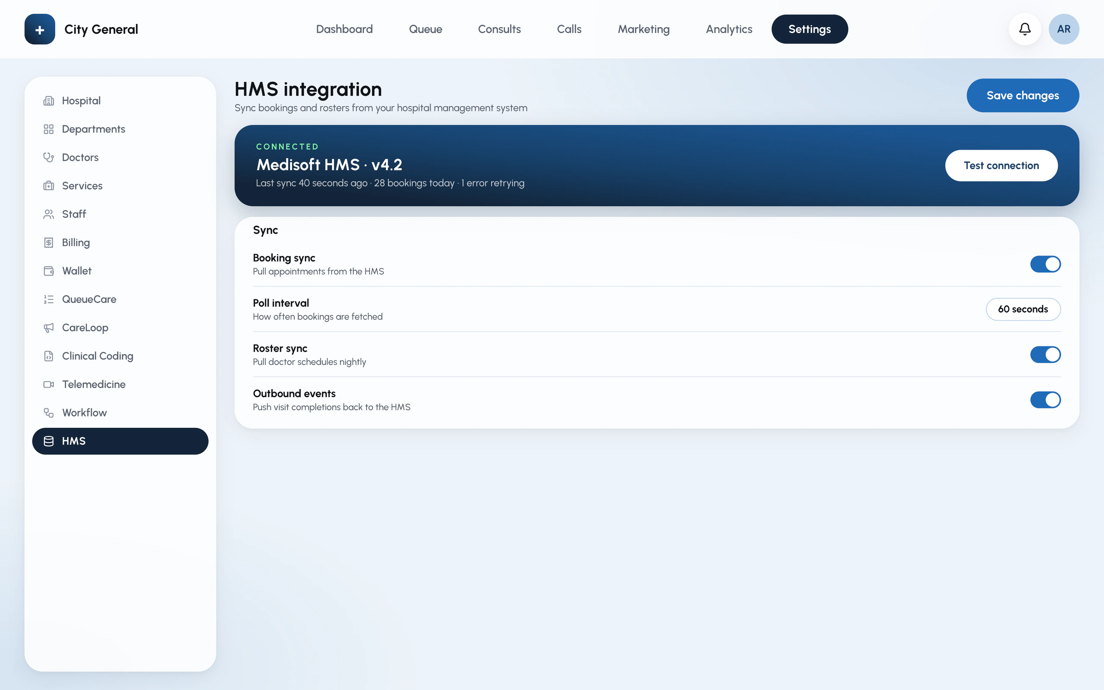
Task: Open the notifications bell
Action: point(1025,29)
